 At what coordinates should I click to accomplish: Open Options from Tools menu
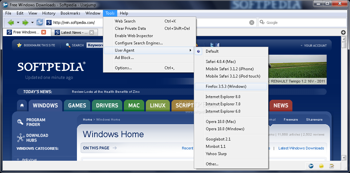pyautogui.click(x=149, y=68)
